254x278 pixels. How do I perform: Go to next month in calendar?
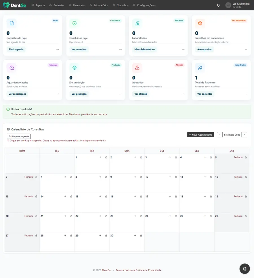244,134
